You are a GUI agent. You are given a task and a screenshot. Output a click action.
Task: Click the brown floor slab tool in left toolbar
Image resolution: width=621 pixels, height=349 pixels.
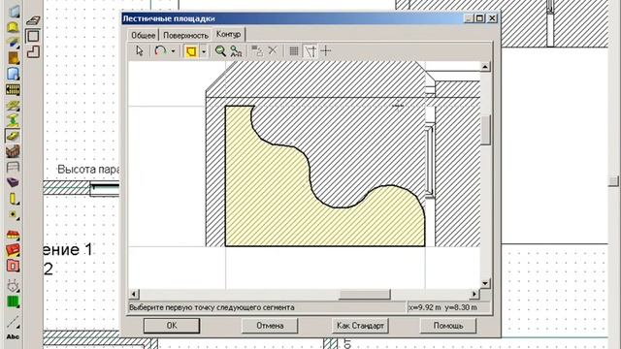point(13,58)
